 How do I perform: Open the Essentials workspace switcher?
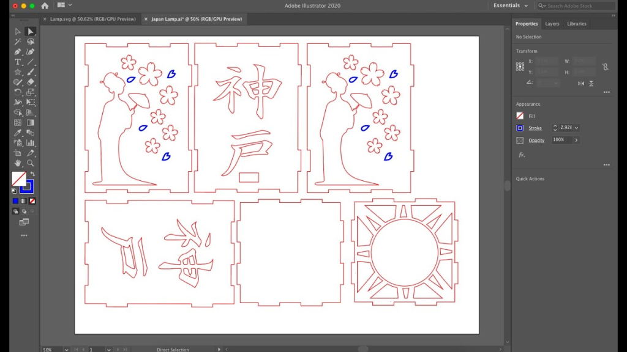(509, 5)
